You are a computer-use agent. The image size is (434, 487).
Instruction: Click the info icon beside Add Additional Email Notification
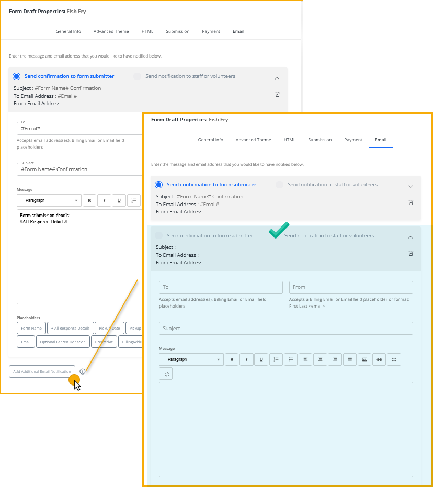click(83, 371)
